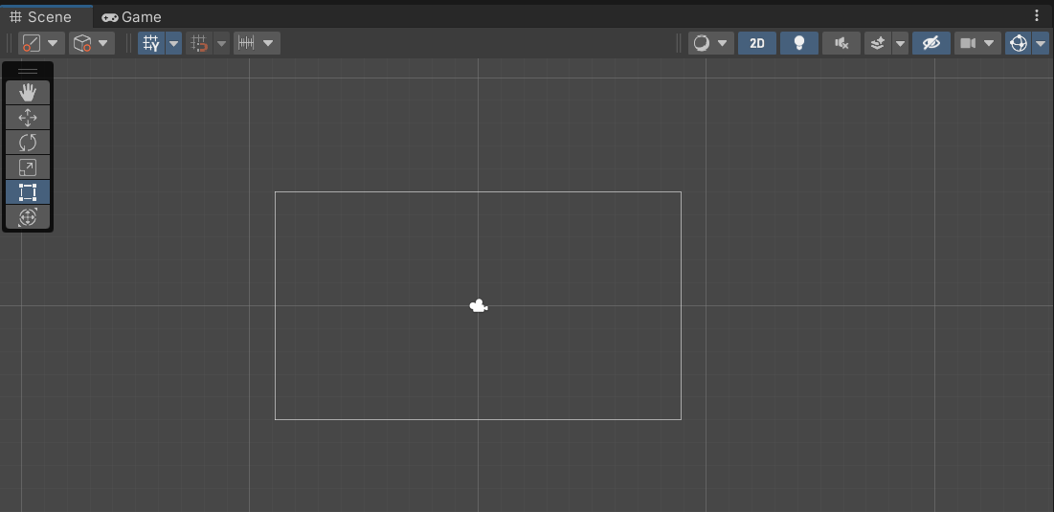Screen dimensions: 1054x512
Task: Open the draw mode dropdown arrow
Action: [x=723, y=43]
